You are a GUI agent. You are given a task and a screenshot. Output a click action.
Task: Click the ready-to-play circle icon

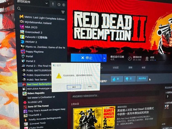click(x=64, y=5)
